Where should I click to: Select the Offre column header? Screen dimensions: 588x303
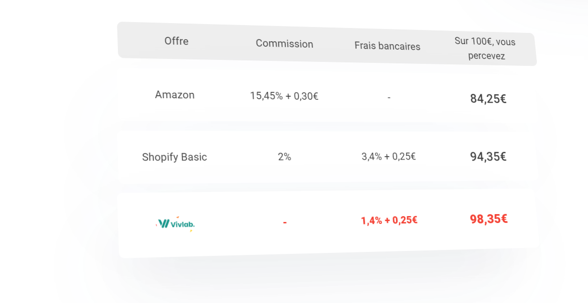176,41
